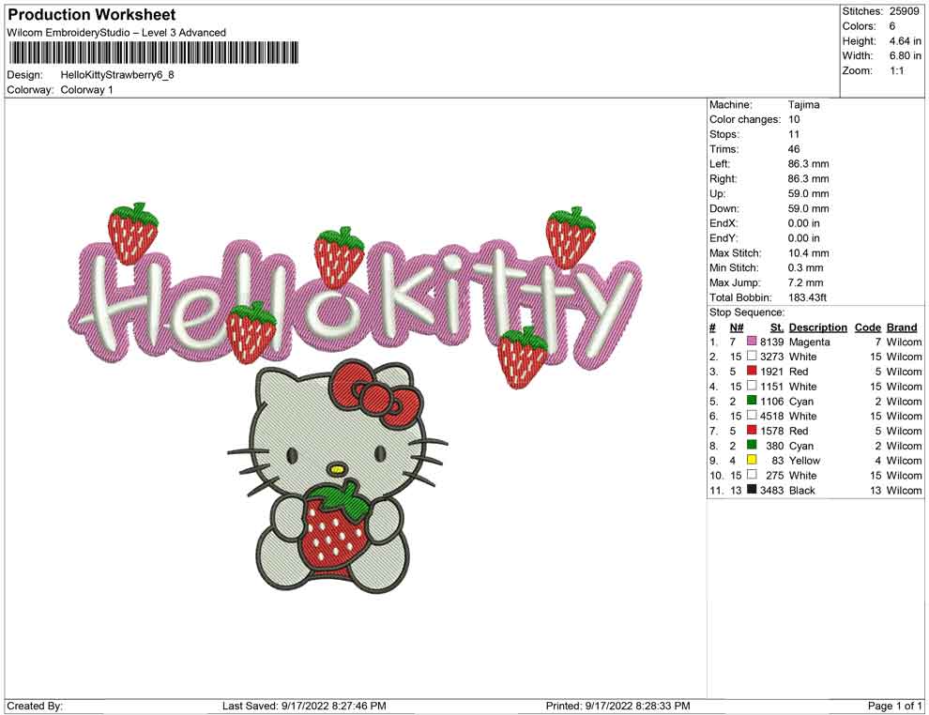The width and height of the screenshot is (929, 715).
Task: Click the 'Stop Sequence:' label
Action: (x=747, y=312)
